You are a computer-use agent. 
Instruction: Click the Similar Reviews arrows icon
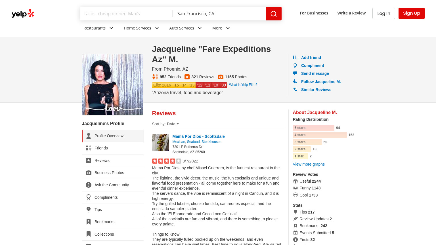pyautogui.click(x=295, y=90)
